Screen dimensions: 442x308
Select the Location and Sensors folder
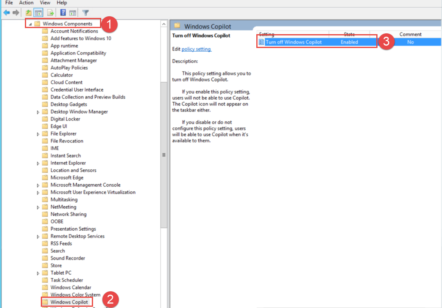pos(73,170)
